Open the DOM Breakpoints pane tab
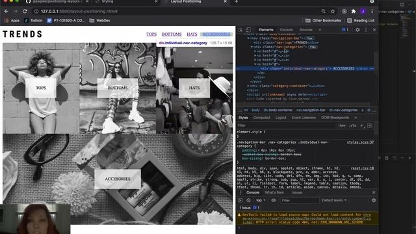This screenshot has height=234, width=416. click(335, 118)
